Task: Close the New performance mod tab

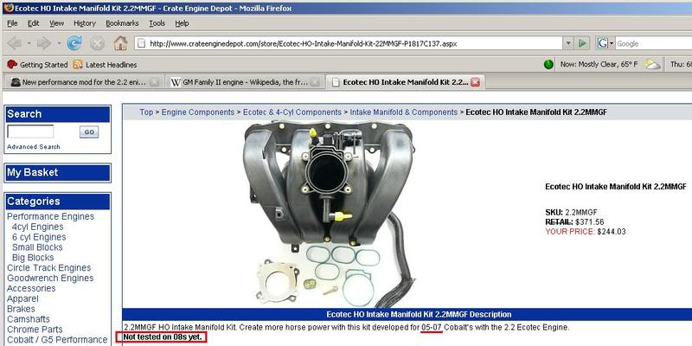Action: pyautogui.click(x=154, y=82)
